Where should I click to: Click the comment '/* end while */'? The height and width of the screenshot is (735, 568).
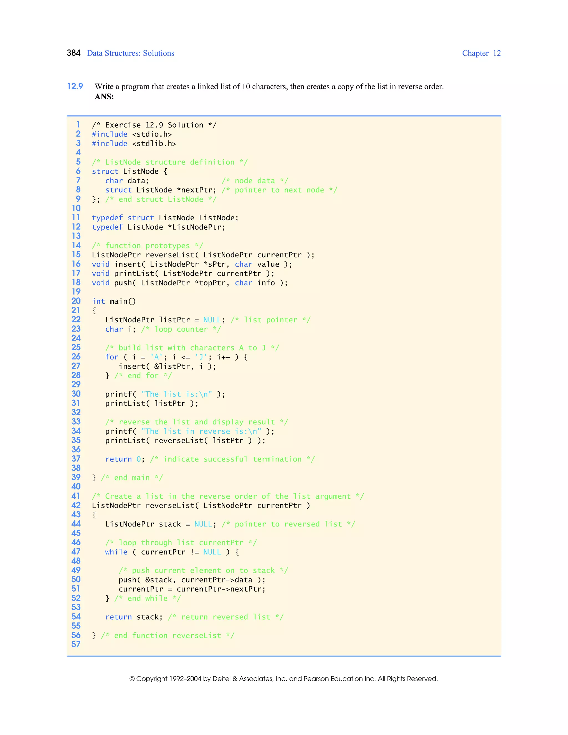pos(147,599)
